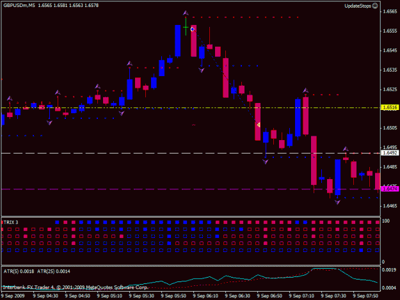The height and width of the screenshot is (300, 400).
Task: Click the 9 Sep 2009 date label
Action: click(13, 296)
